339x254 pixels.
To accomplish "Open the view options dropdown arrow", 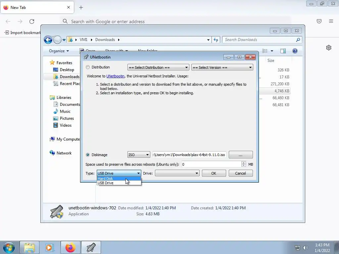I will click(x=272, y=51).
